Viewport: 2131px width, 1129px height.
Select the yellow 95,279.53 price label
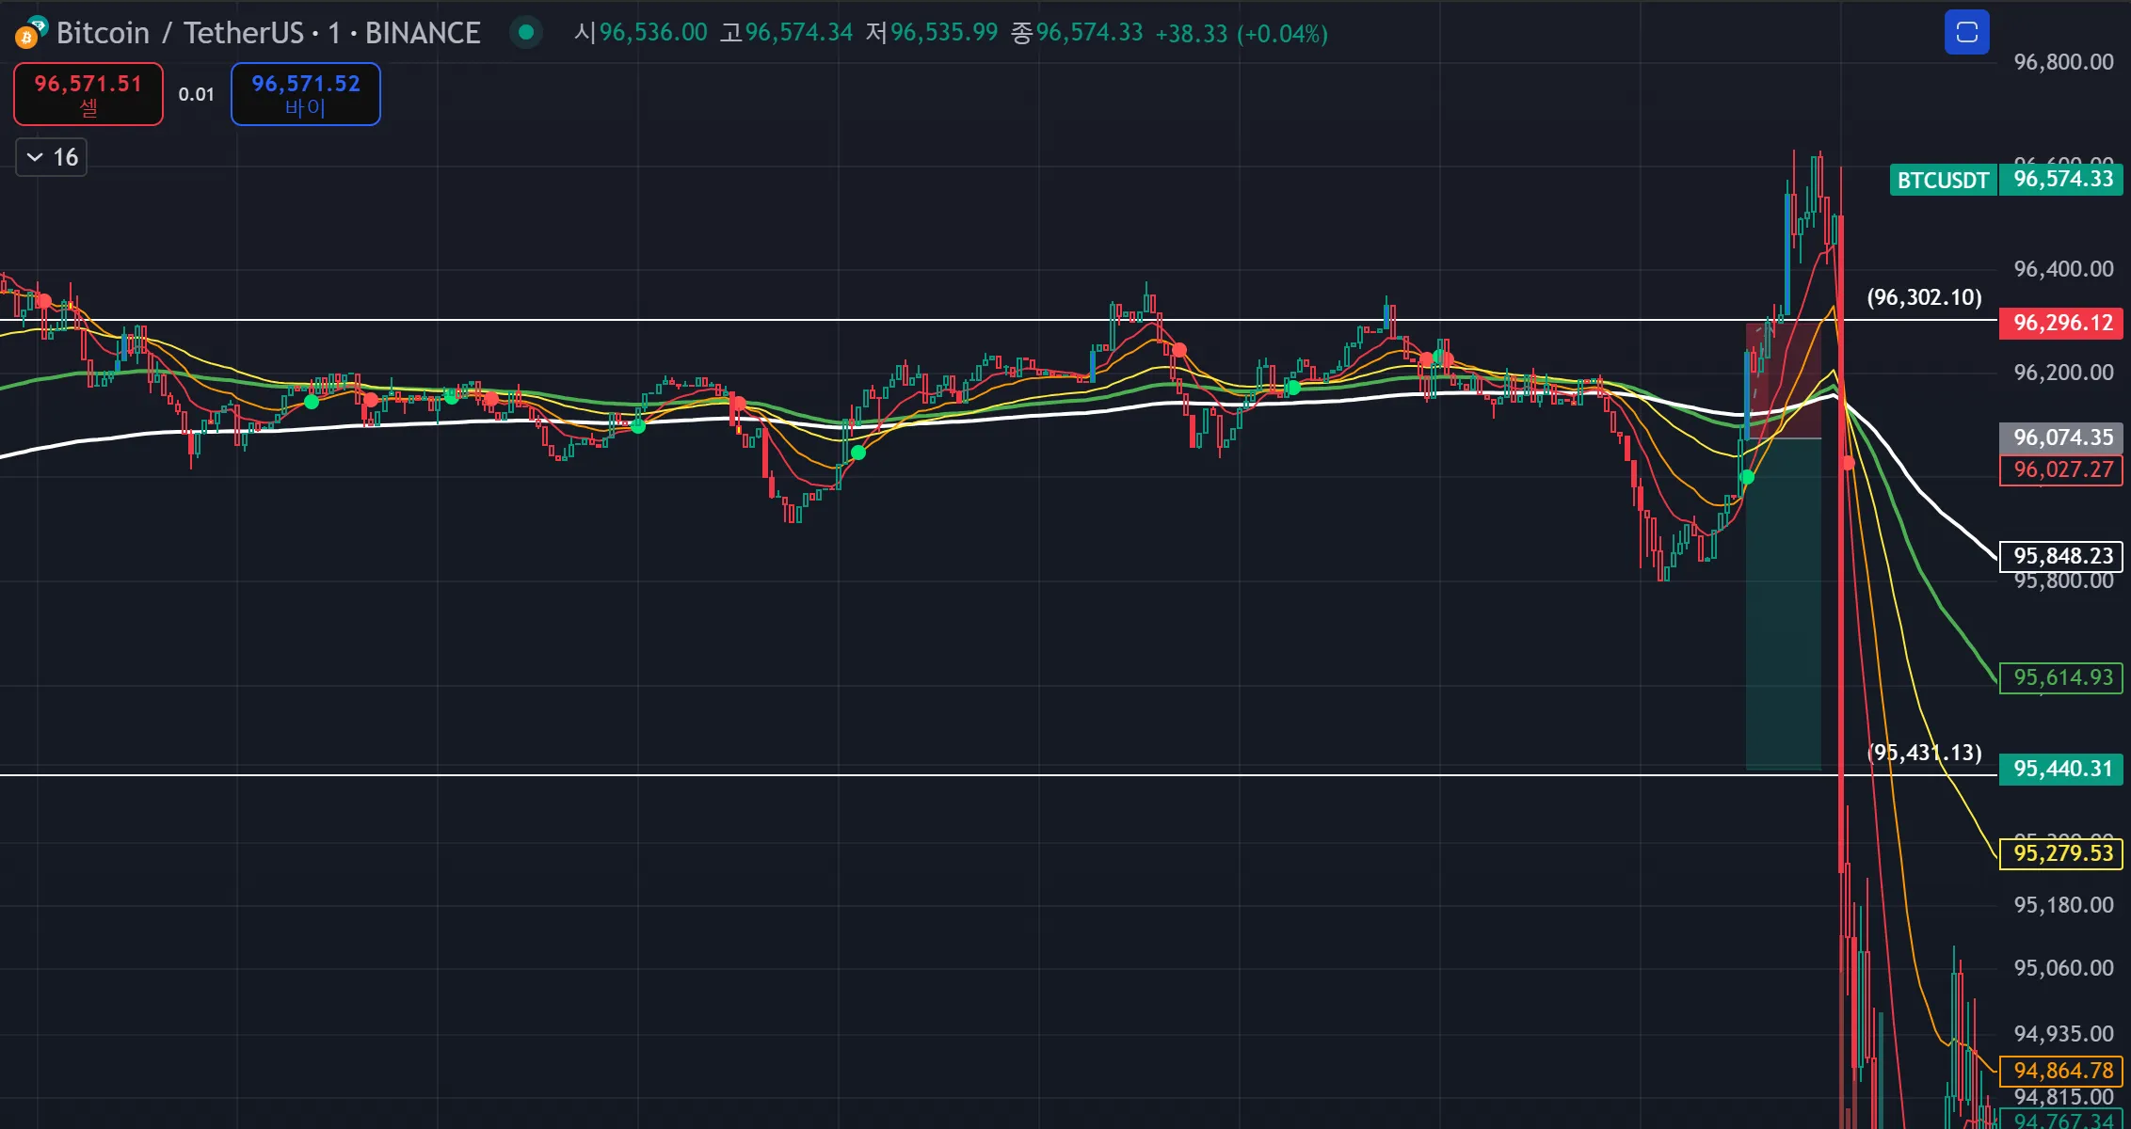pyautogui.click(x=2062, y=853)
